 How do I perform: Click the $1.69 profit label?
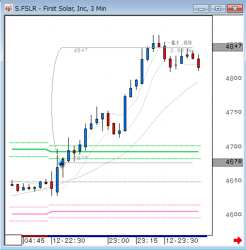[x=181, y=43]
